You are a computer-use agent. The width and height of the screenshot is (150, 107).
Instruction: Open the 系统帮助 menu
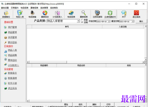(x=54, y=8)
